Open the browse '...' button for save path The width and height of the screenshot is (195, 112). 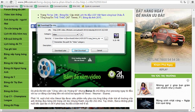pos(106,39)
